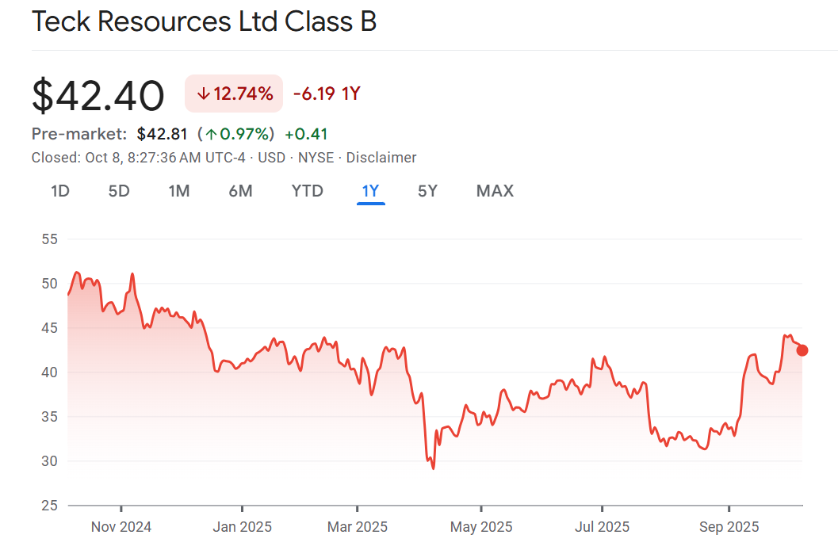838x550 pixels.
Task: Click the active 1Y tab
Action: coord(370,191)
